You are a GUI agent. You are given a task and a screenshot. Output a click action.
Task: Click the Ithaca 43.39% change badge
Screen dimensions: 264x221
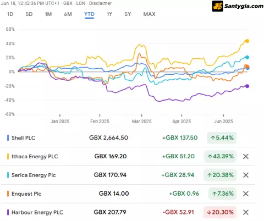tap(220, 157)
